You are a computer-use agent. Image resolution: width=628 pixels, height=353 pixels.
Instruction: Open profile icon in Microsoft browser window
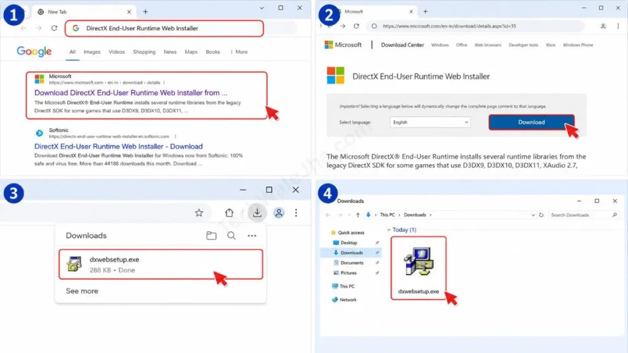pos(603,26)
